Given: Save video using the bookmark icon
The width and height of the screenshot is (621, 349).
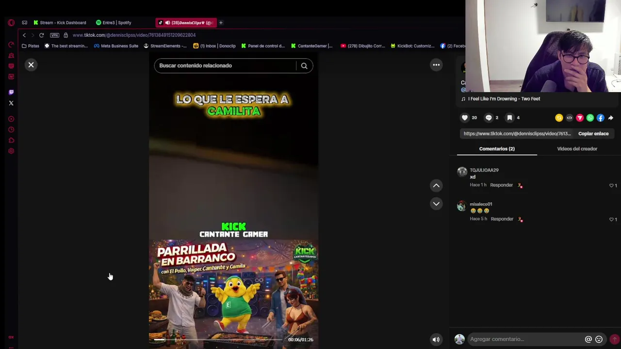Looking at the screenshot, I should point(509,118).
